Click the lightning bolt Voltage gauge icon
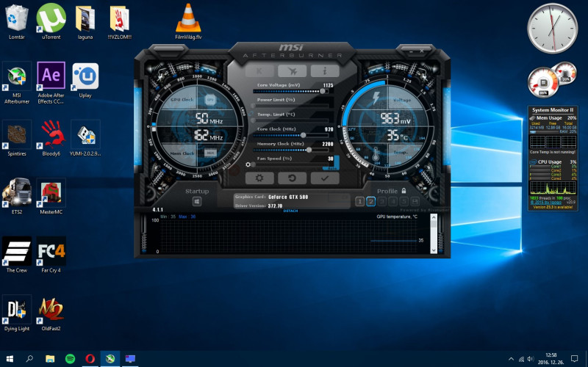The height and width of the screenshot is (367, 588). (376, 98)
